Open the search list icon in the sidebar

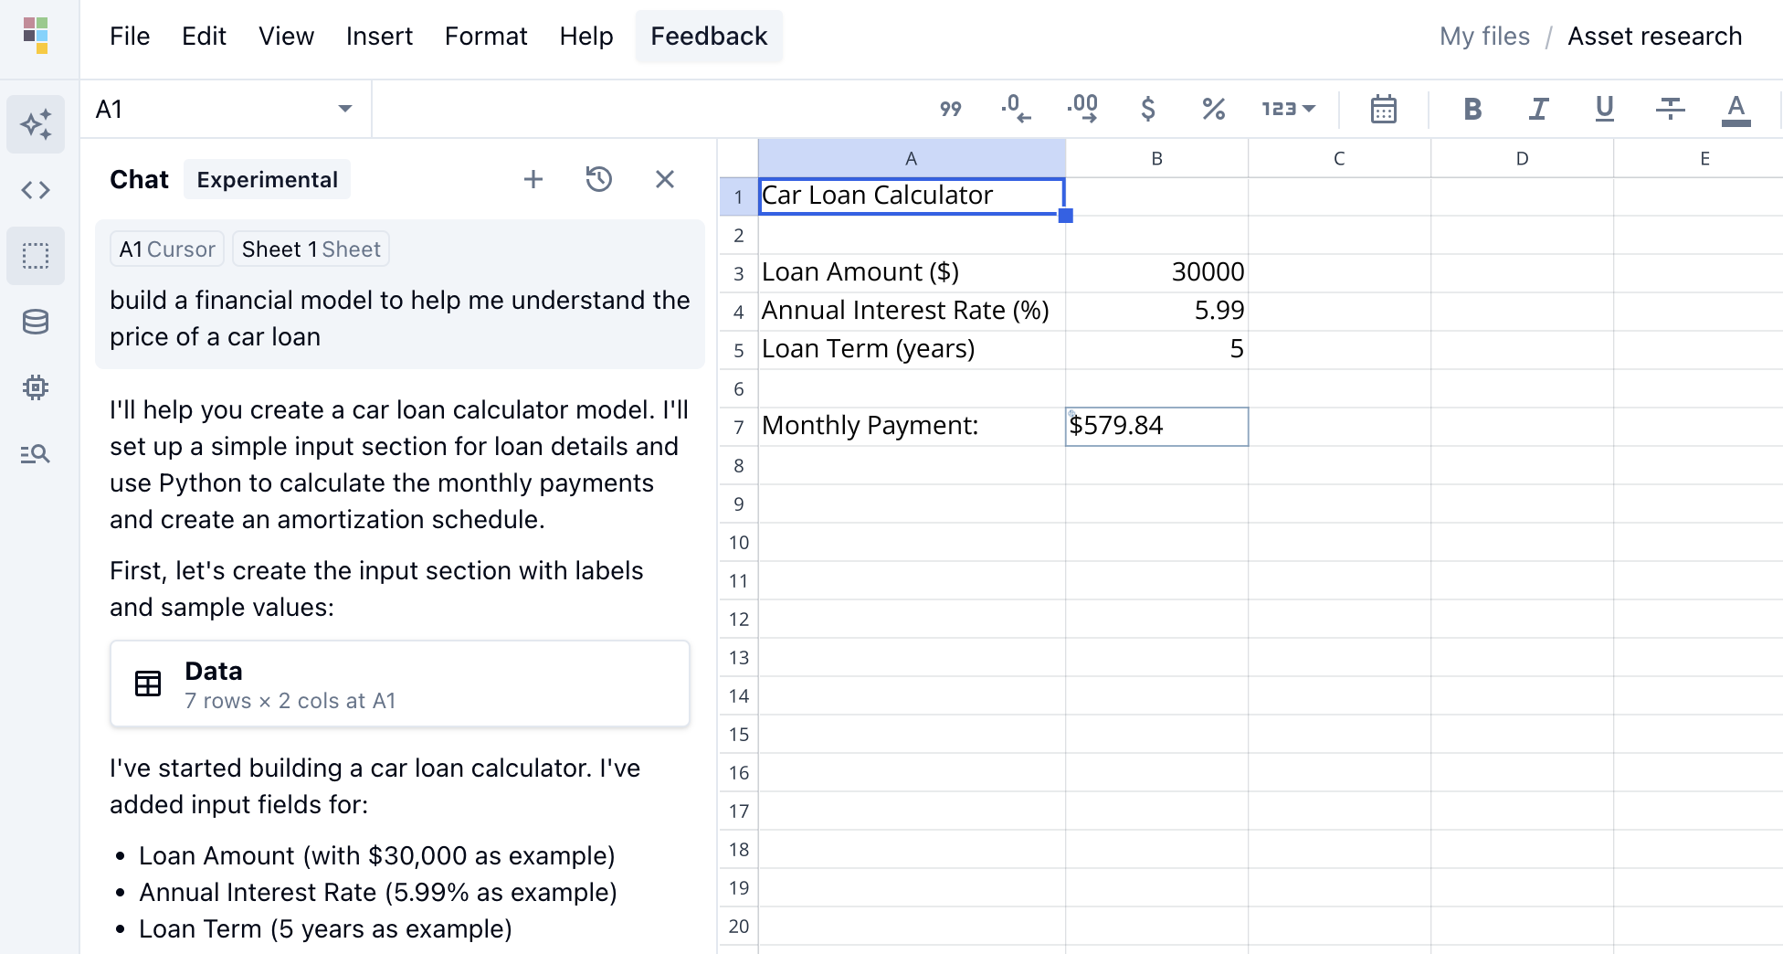36,453
